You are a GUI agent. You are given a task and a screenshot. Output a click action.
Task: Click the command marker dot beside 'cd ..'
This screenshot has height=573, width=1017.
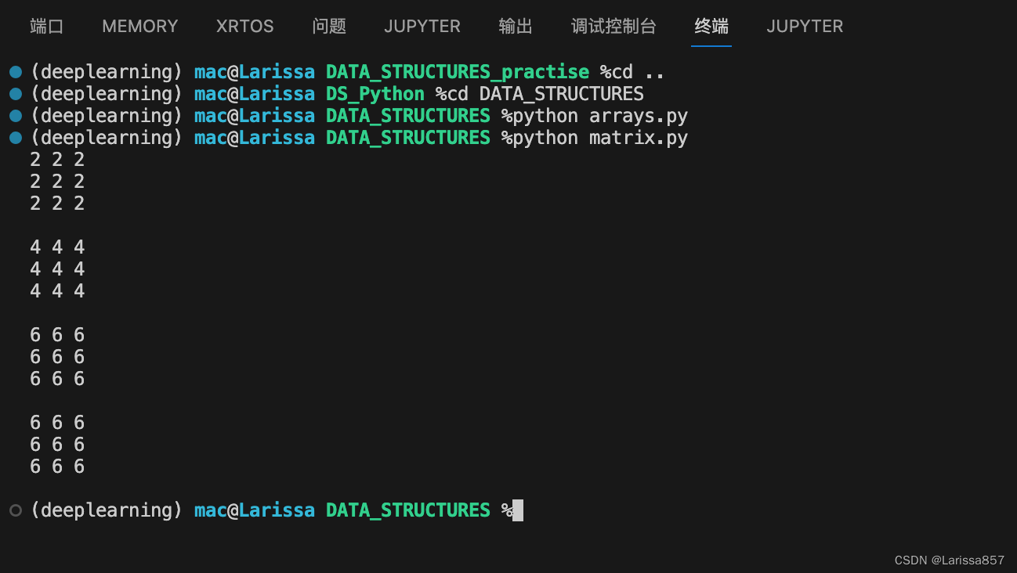click(x=16, y=72)
